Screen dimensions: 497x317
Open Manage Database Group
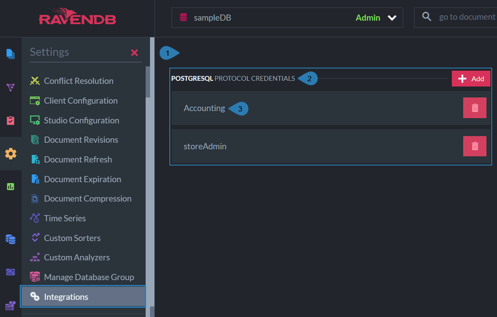coord(89,277)
